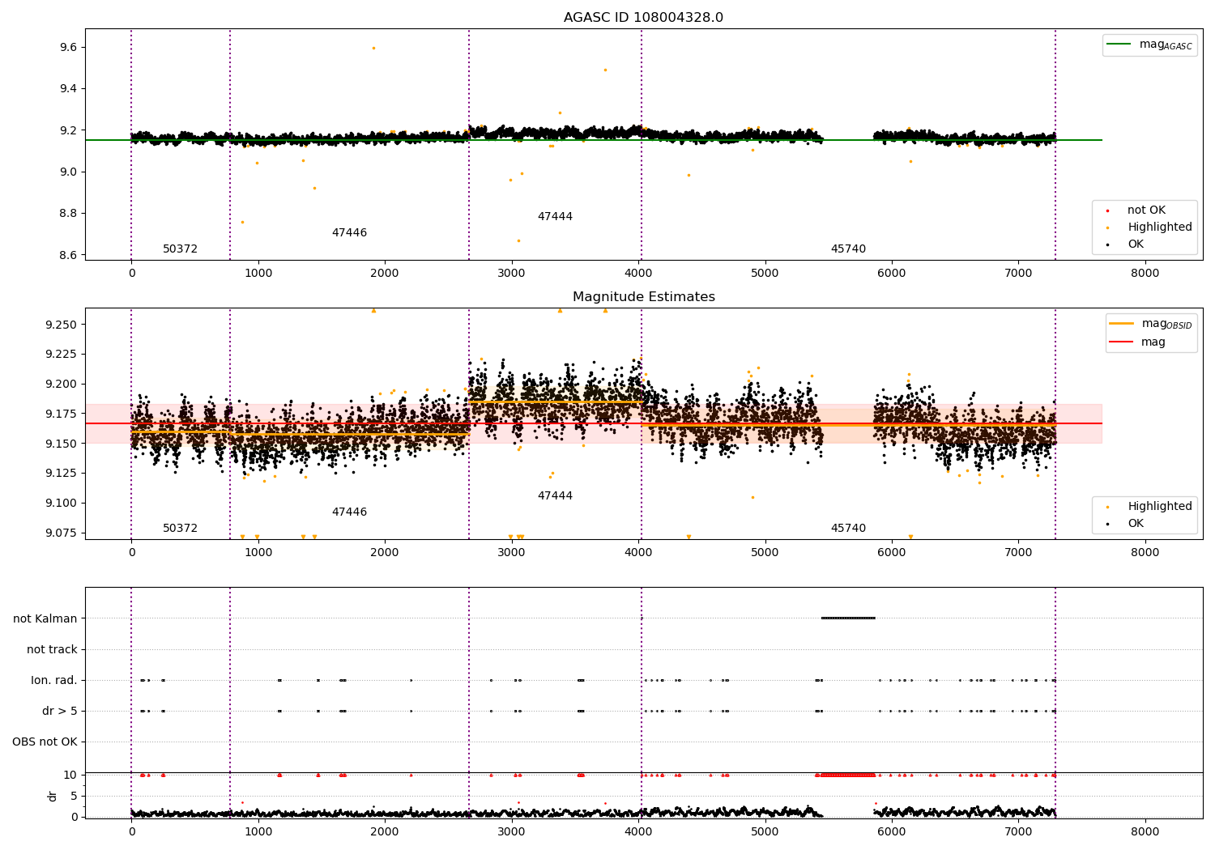Screen dimensions: 1215x850
Task: Click the 9.225 y-axis tick label
Action: pyautogui.click(x=62, y=355)
